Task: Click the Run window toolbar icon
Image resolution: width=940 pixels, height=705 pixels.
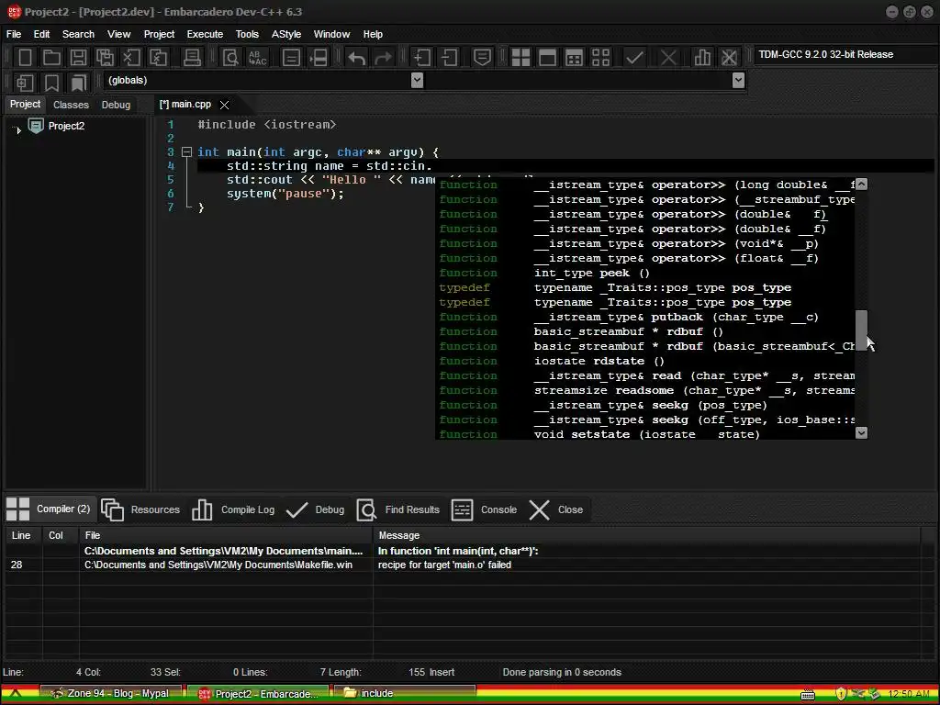Action: (547, 58)
